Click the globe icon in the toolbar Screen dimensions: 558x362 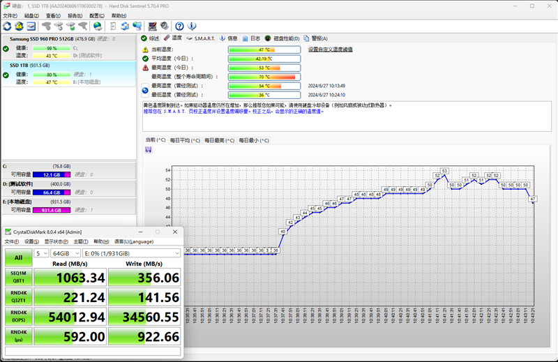[98, 26]
